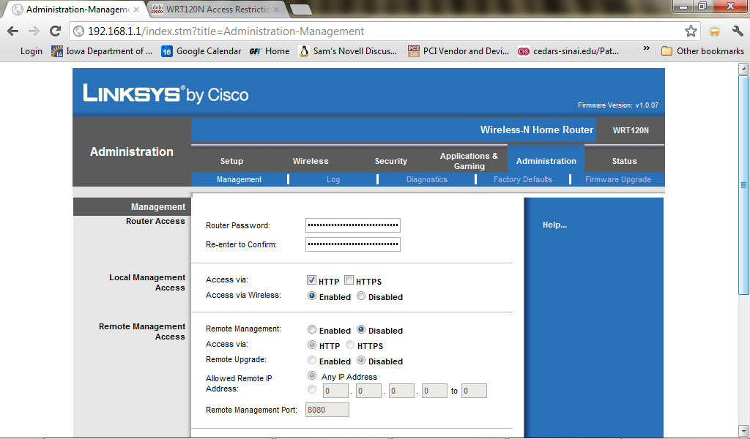Image resolution: width=750 pixels, height=439 pixels.
Task: Click the Remote Management Port field
Action: [327, 409]
